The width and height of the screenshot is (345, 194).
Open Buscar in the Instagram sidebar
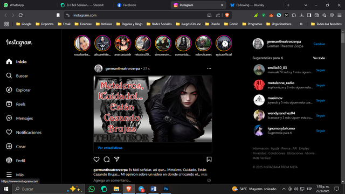tap(17, 75)
